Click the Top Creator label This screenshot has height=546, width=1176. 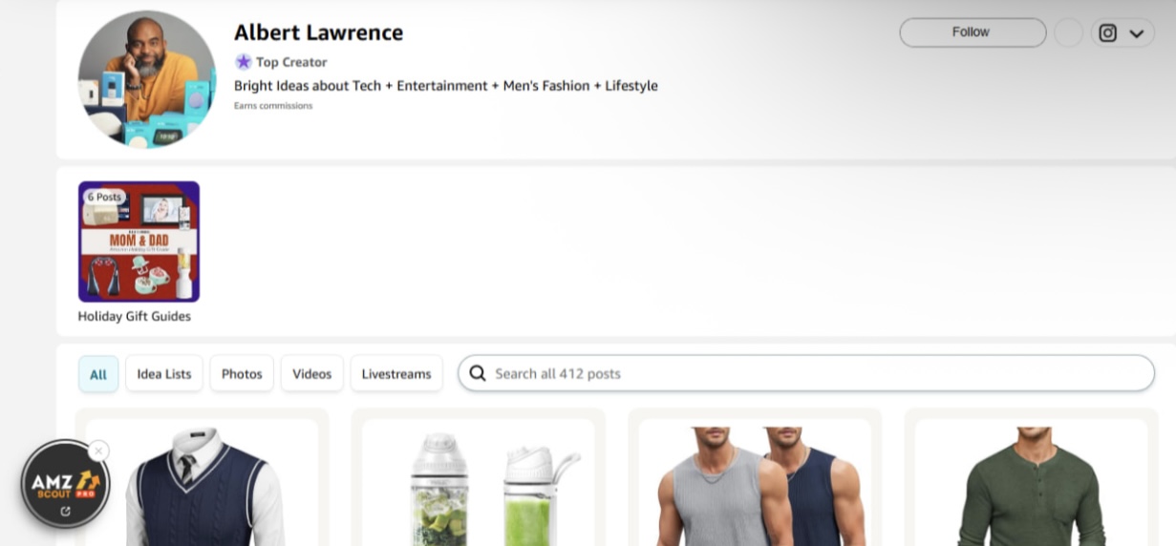[291, 62]
